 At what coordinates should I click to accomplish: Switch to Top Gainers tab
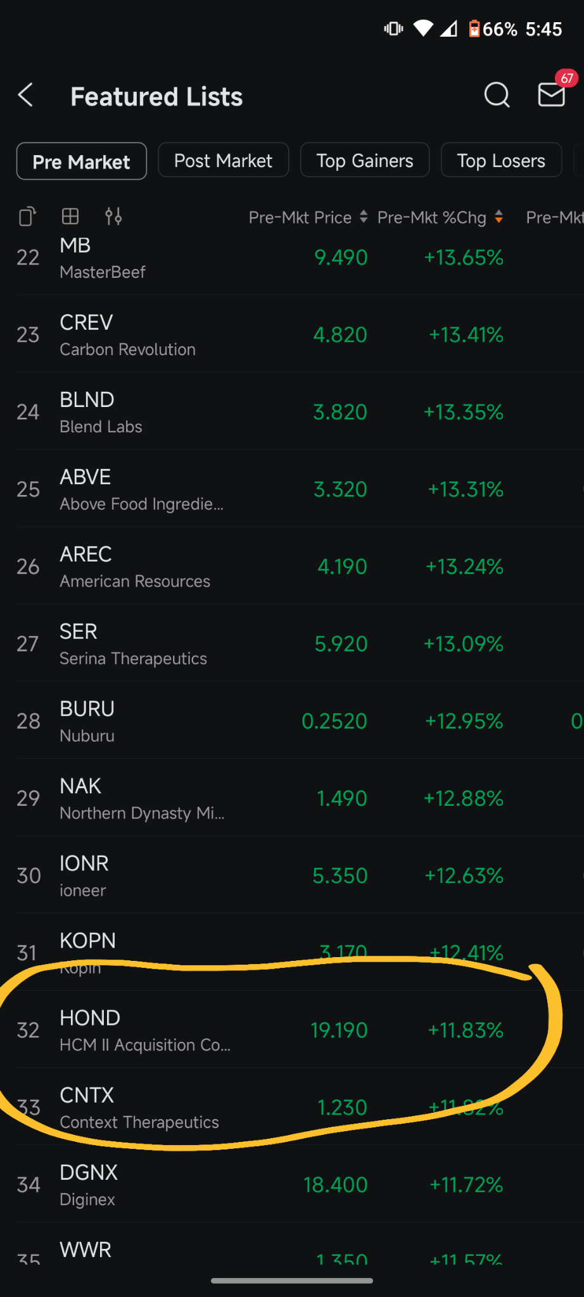365,161
